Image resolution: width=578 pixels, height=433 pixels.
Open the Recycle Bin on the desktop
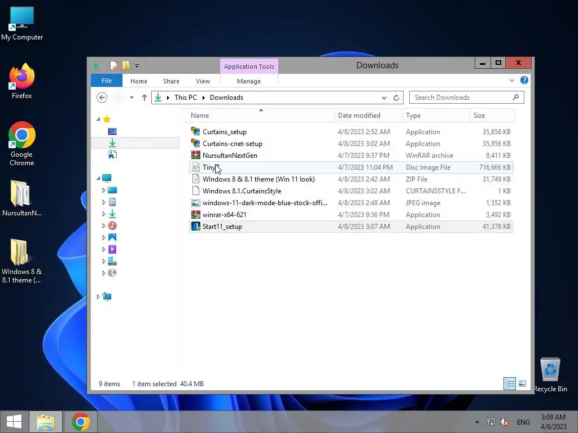(550, 375)
